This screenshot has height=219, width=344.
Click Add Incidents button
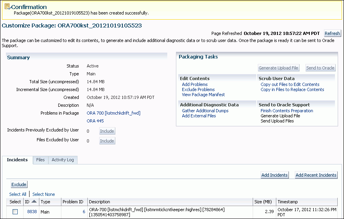click(x=274, y=175)
